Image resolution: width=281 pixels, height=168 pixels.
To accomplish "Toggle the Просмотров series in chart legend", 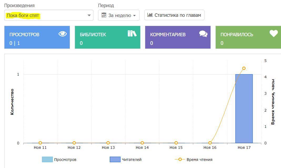I will [x=59, y=159].
